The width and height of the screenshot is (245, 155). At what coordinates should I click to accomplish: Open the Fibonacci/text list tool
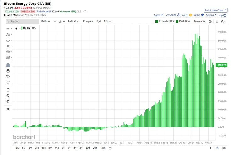click(x=8, y=34)
